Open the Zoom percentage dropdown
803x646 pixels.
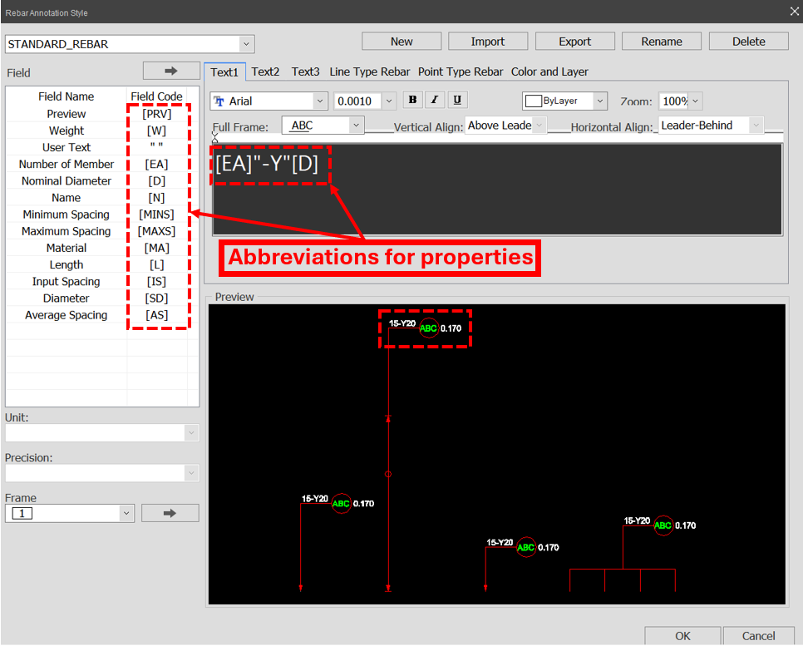(x=695, y=101)
